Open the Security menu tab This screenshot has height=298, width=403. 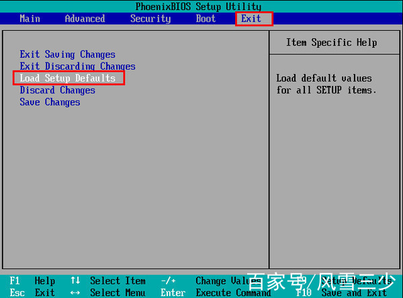150,19
